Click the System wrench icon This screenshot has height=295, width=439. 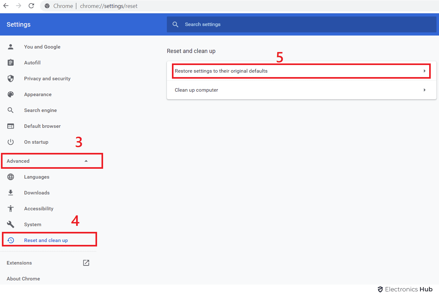point(11,225)
